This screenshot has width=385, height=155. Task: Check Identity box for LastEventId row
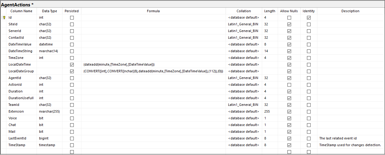point(309,139)
